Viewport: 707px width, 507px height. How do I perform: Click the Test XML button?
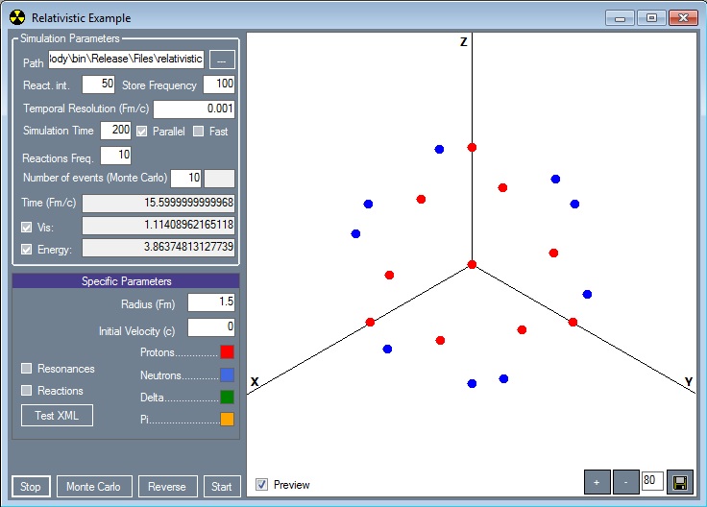(x=57, y=416)
